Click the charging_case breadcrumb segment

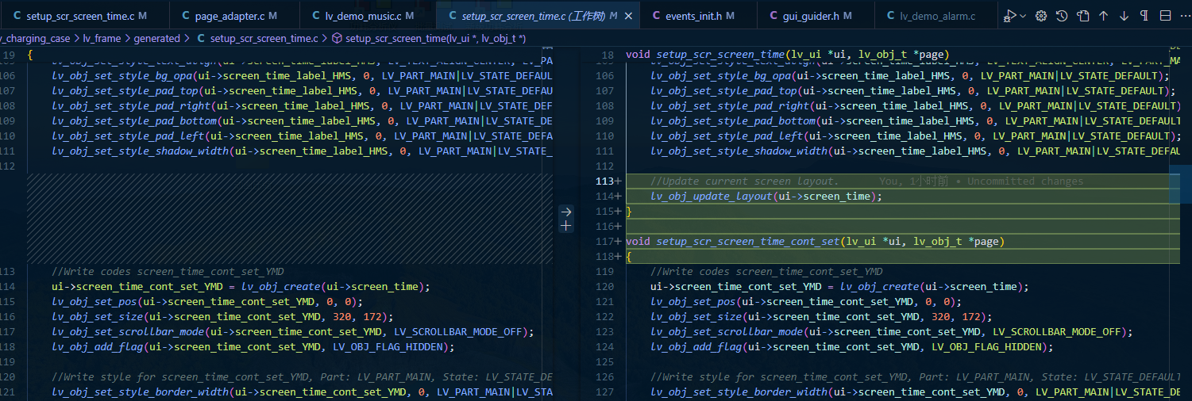(x=35, y=38)
